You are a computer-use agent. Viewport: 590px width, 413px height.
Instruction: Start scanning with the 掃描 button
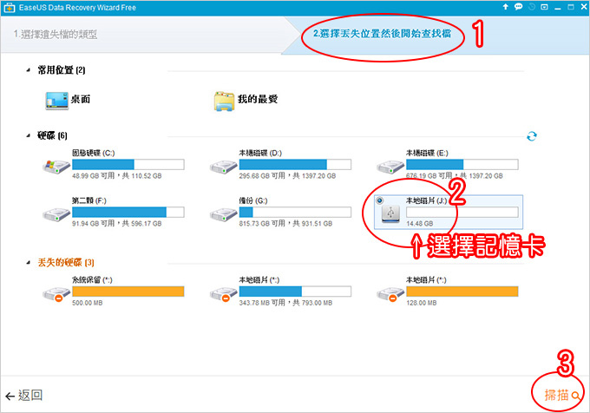click(561, 396)
